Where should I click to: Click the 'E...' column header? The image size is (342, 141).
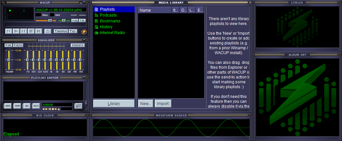click(200, 10)
